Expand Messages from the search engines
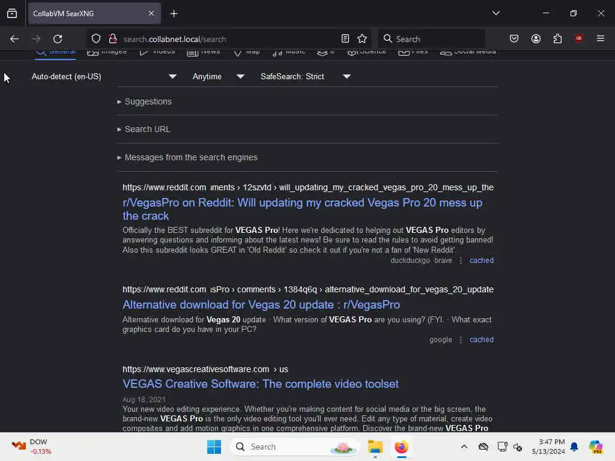Screen dimensions: 615x461 (x=187, y=158)
